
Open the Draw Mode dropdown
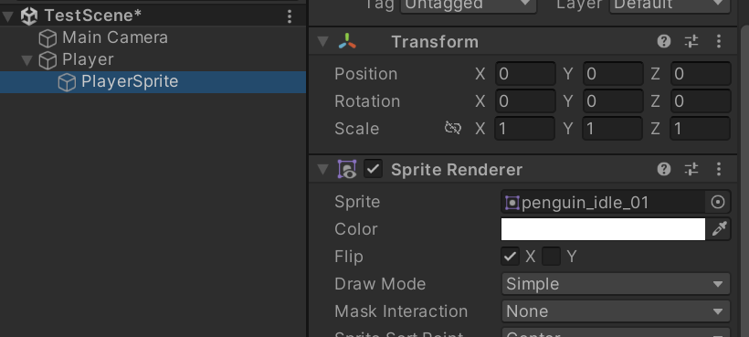pos(616,284)
